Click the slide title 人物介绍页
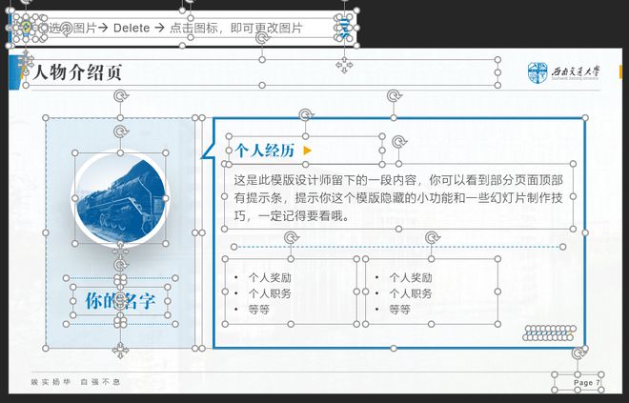The image size is (629, 403). point(77,72)
